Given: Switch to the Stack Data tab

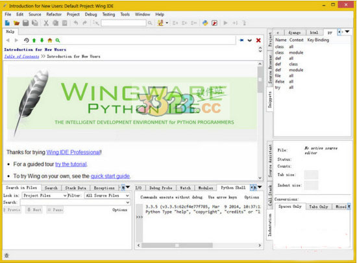Looking at the screenshot, I should [x=75, y=188].
